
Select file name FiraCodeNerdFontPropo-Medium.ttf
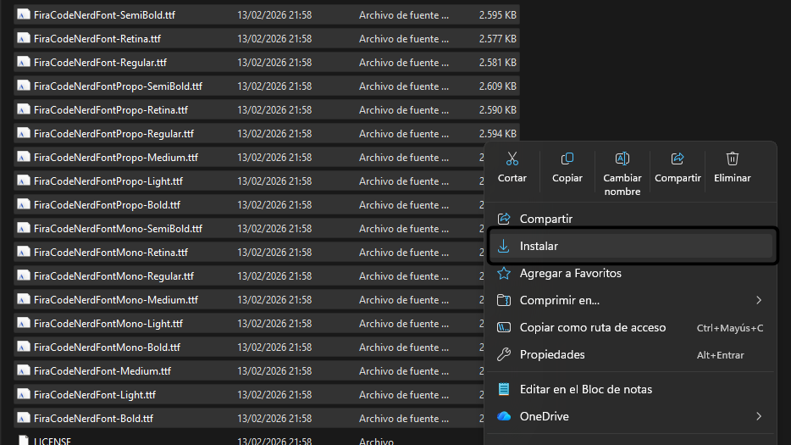pos(116,158)
